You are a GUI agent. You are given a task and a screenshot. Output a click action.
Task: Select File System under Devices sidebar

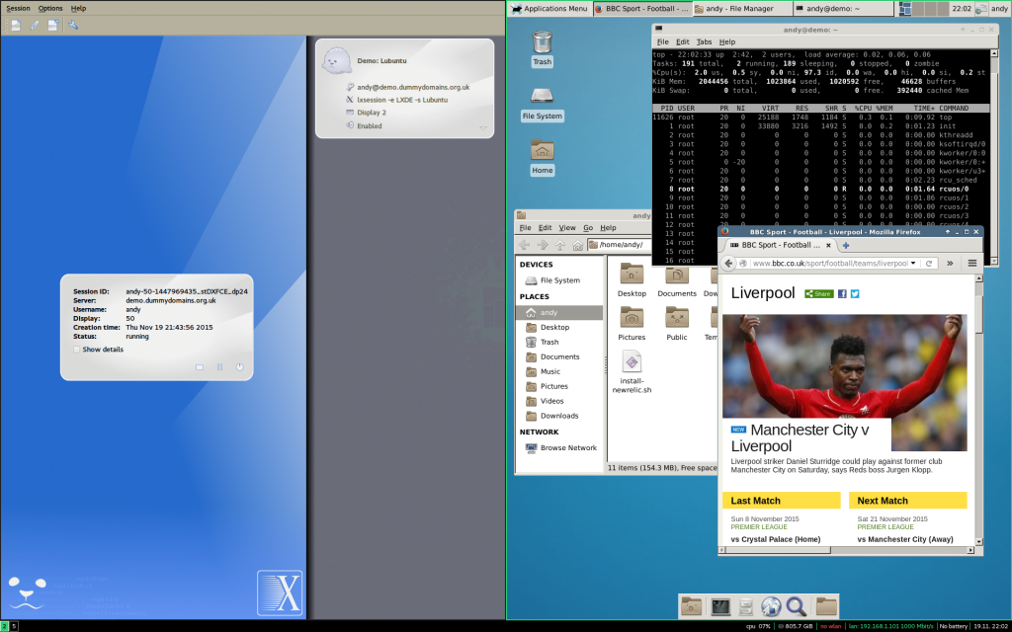click(x=559, y=280)
